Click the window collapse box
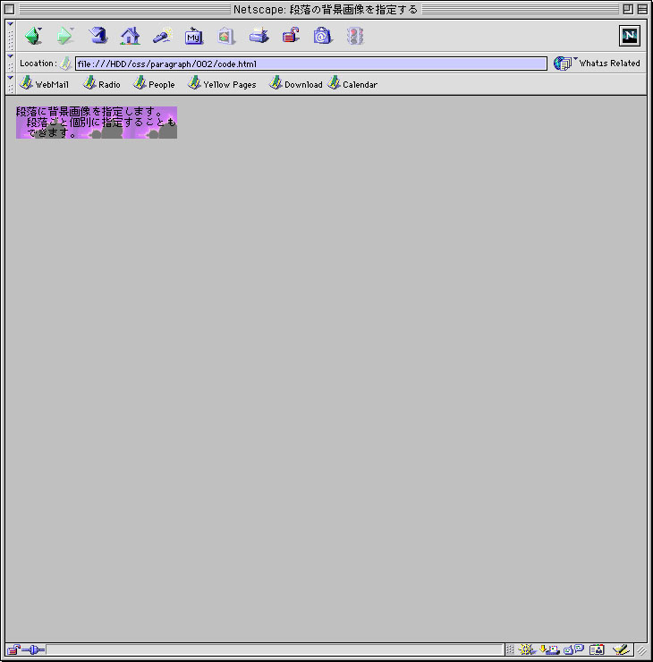 [642, 9]
